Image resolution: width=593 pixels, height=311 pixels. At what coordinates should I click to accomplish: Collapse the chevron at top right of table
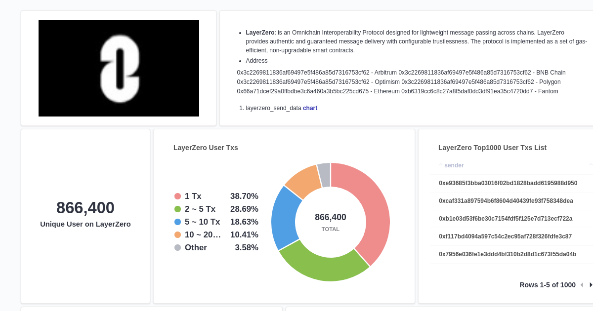click(590, 165)
